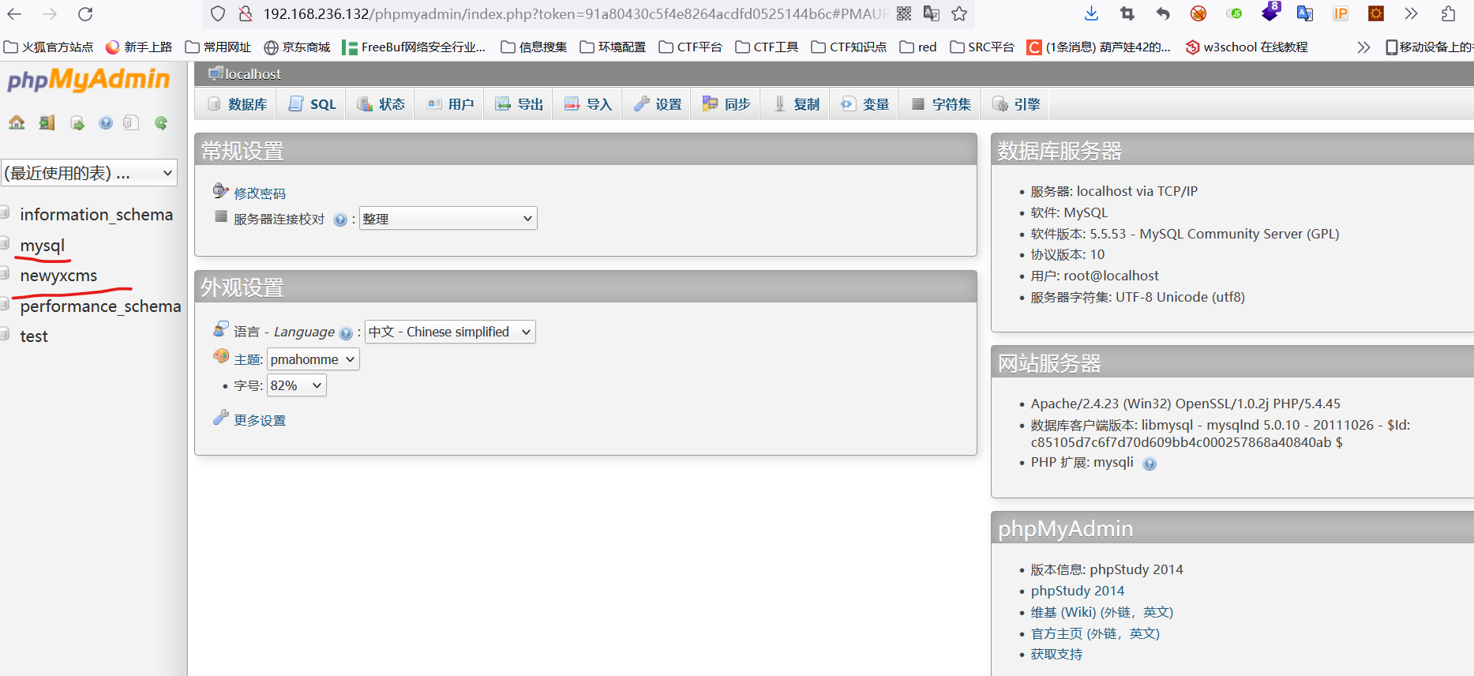Click the 修改密码 change password link

[x=259, y=193]
